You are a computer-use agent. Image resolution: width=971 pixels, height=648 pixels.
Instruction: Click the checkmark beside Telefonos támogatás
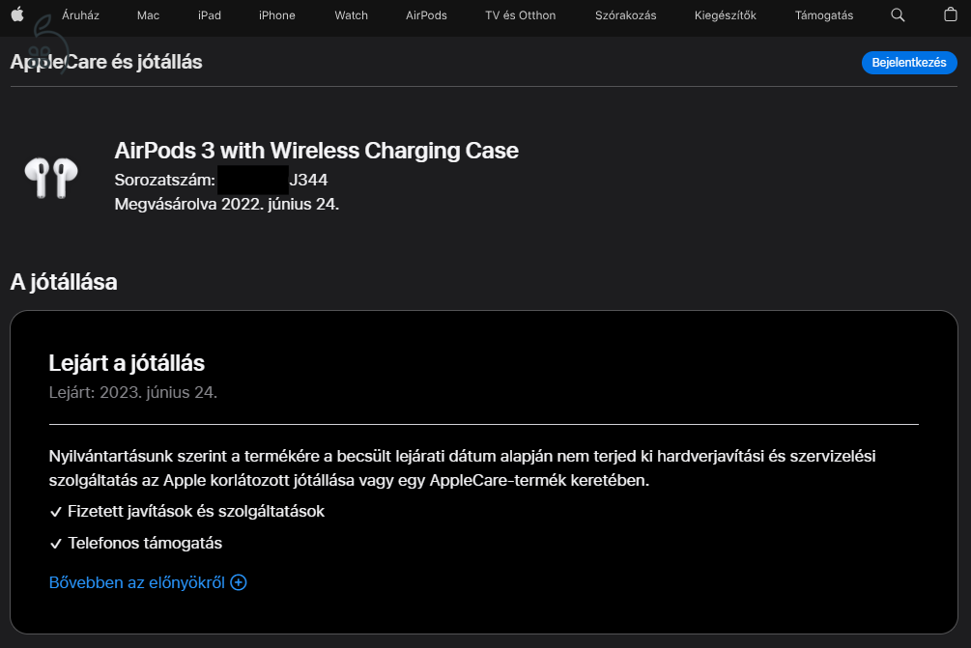[56, 543]
